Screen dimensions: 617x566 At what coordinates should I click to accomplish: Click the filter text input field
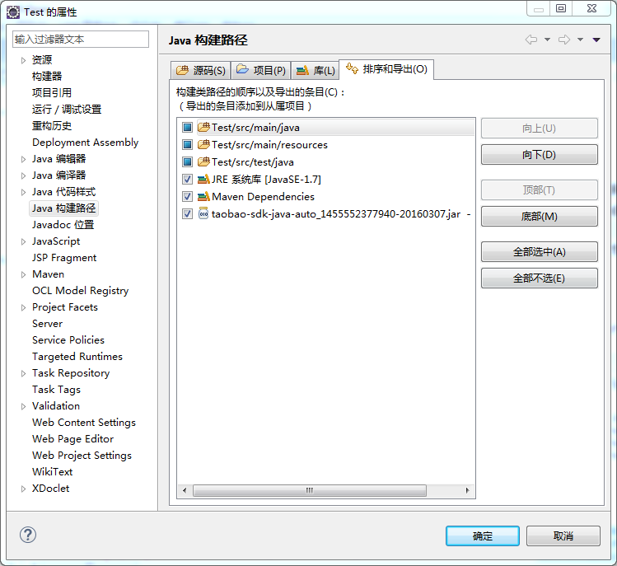click(x=81, y=39)
